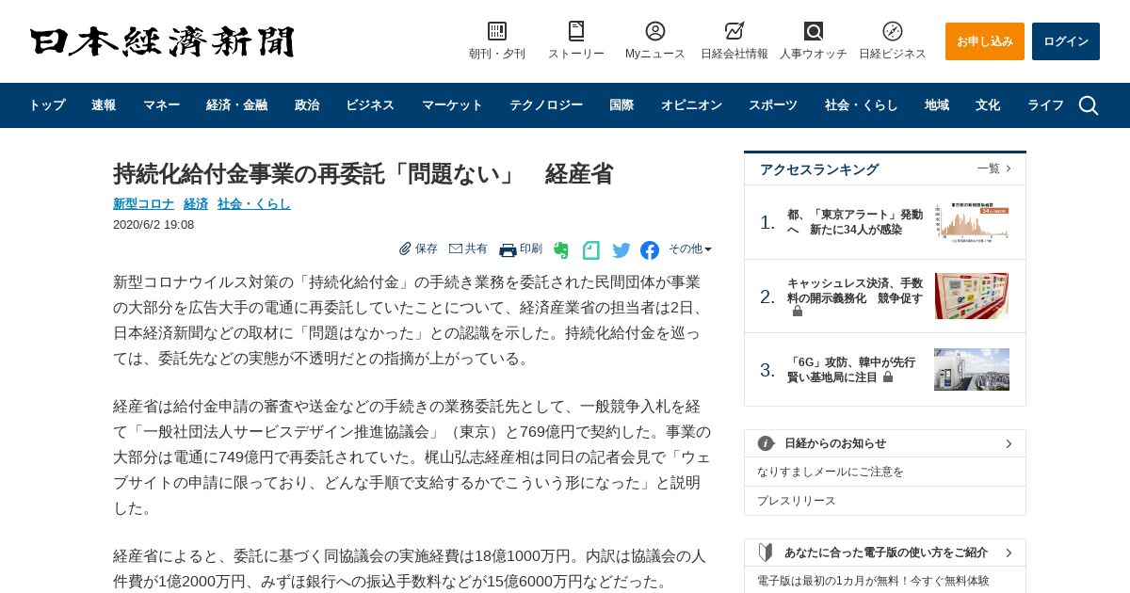Click info icon beside 日経からのお知らせ

tap(767, 443)
